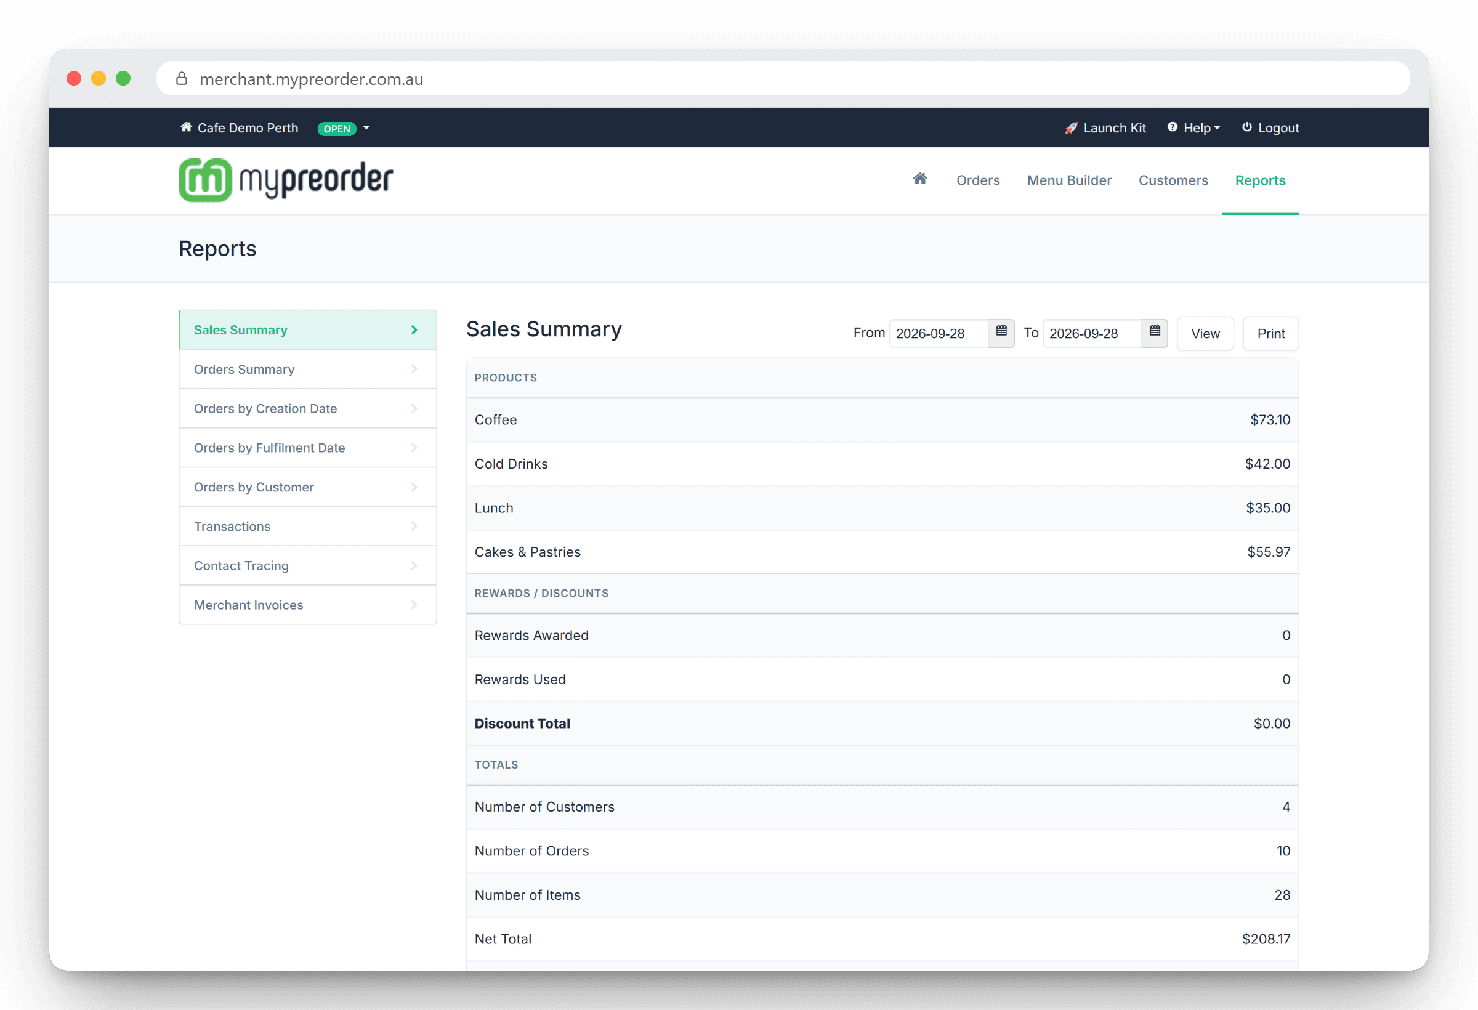Select Sales Summary in the sidebar
The height and width of the screenshot is (1010, 1478).
tap(308, 329)
